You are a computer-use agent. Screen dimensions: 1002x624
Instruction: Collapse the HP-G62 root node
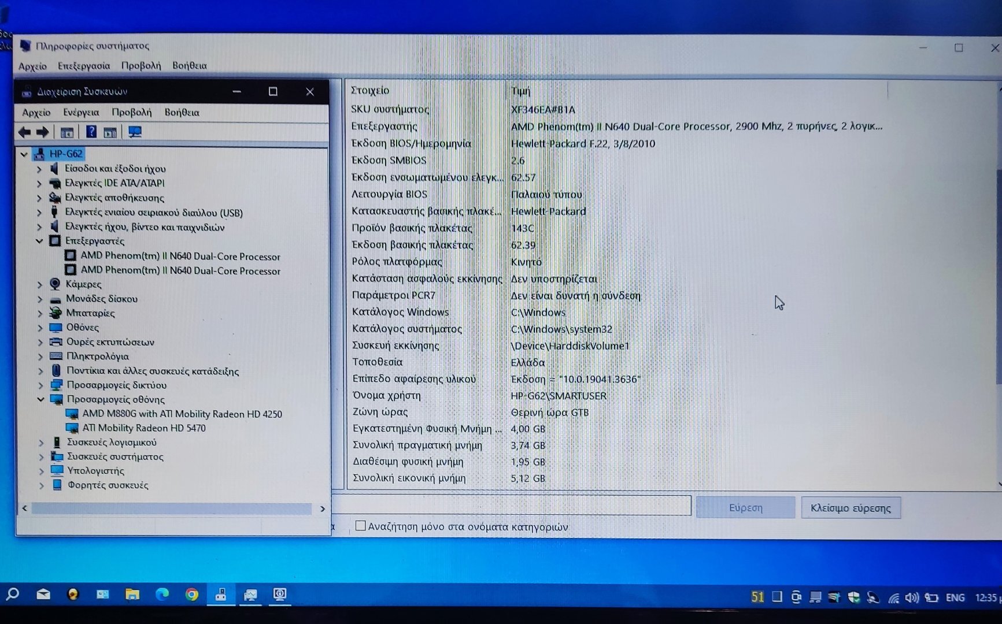coord(24,154)
